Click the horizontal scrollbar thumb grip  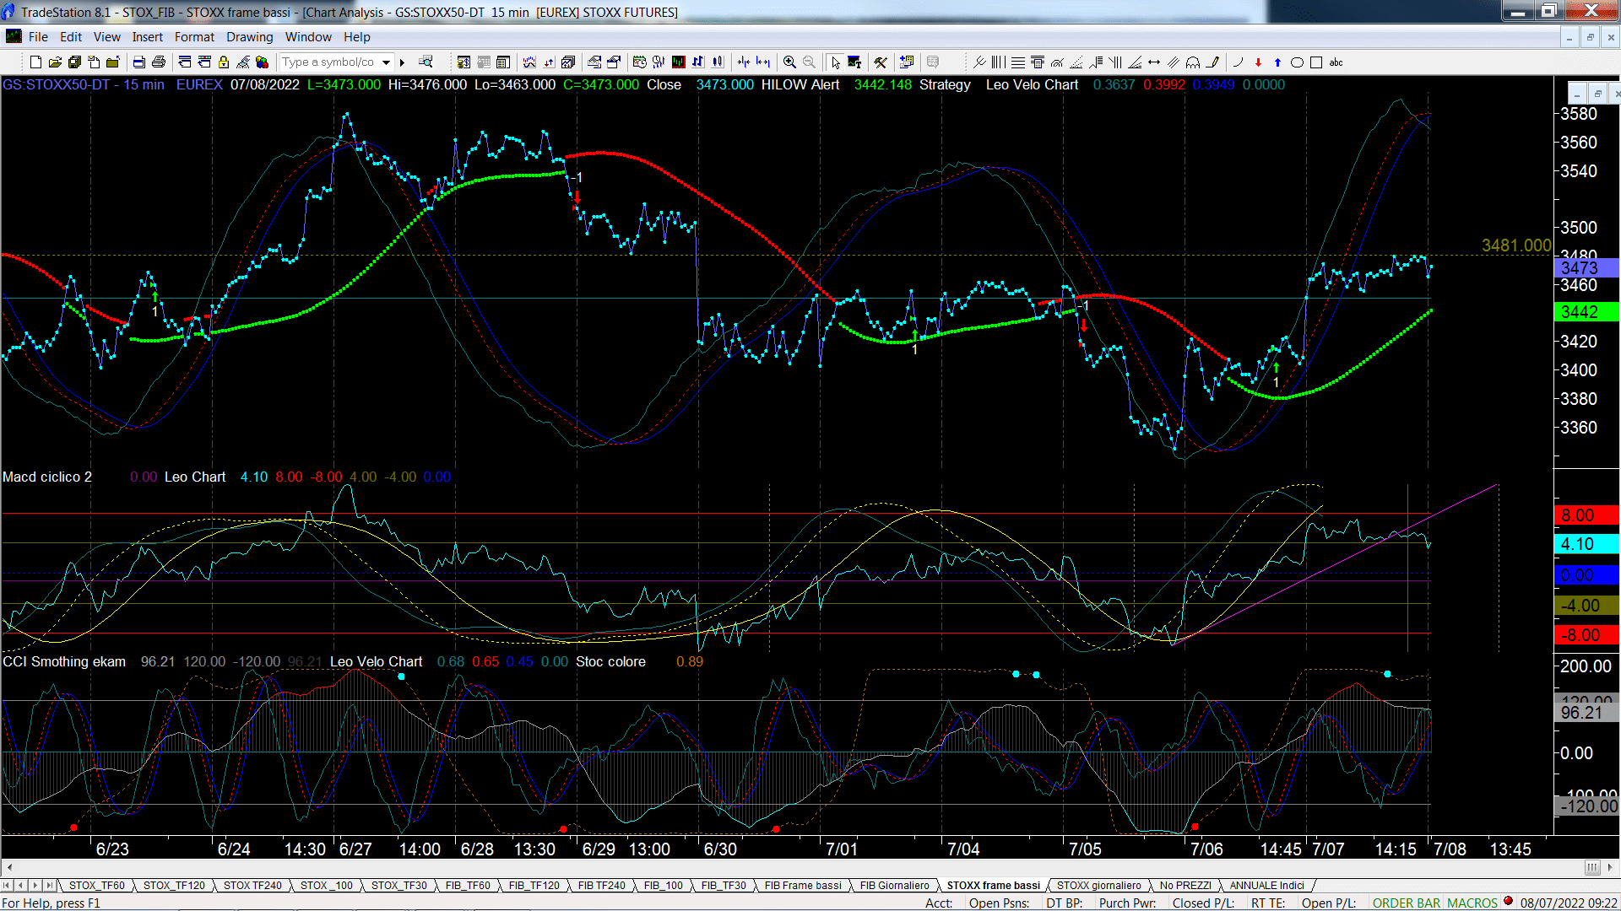1591,867
